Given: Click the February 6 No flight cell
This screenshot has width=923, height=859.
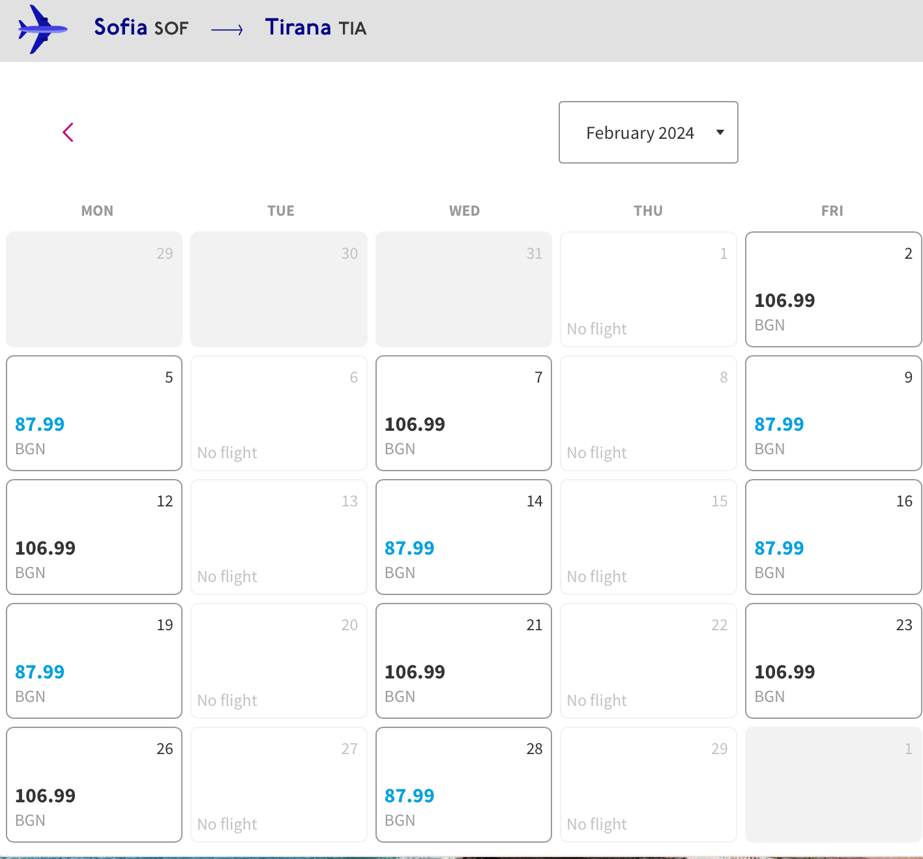Looking at the screenshot, I should tap(279, 413).
